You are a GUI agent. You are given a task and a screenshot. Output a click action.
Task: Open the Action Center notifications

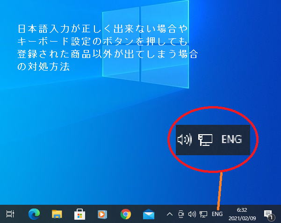(269, 215)
